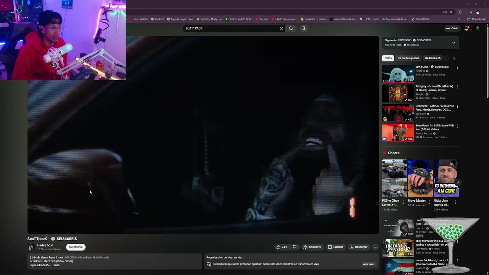Open EBK FLOW video thumbnail
The height and width of the screenshot is (275, 489).
coord(398,74)
